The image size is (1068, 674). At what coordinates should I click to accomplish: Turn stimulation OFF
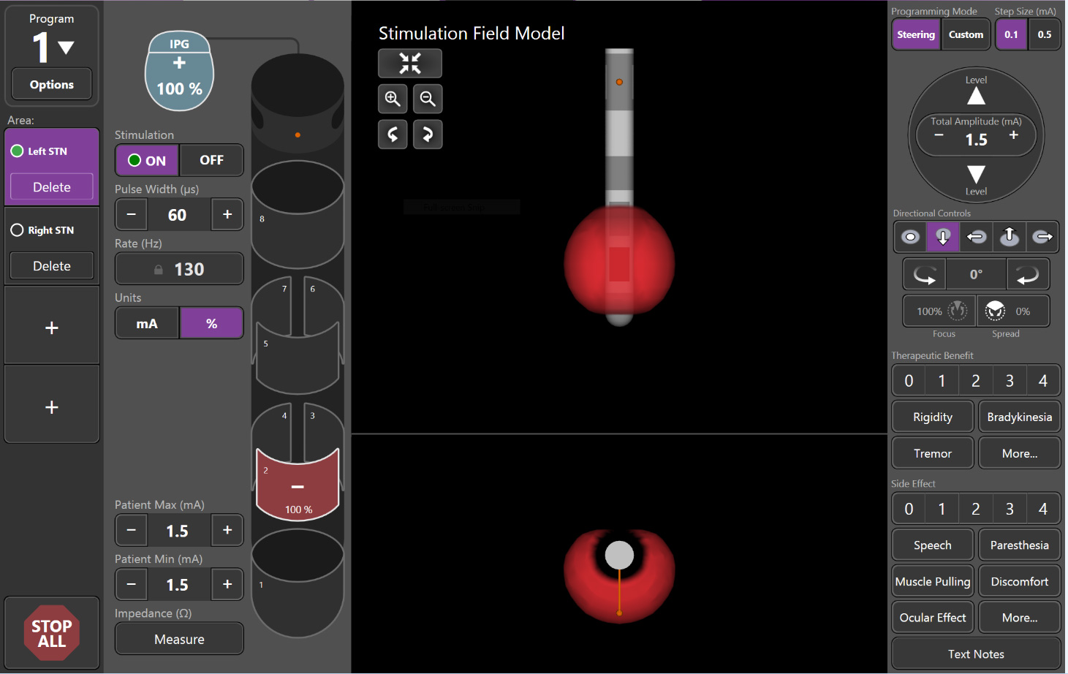(x=211, y=160)
